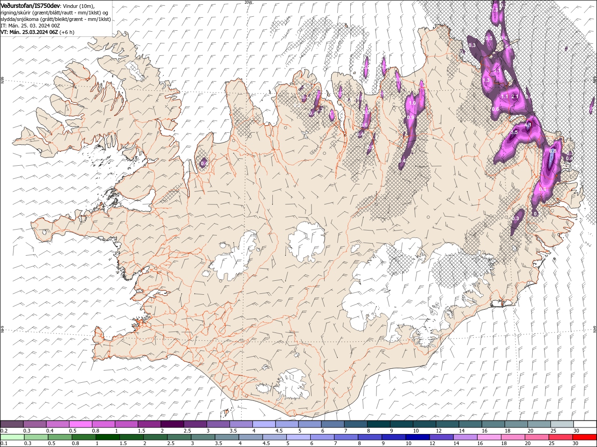Select the dark green 1 swatch in the bottom legend

click(x=107, y=437)
